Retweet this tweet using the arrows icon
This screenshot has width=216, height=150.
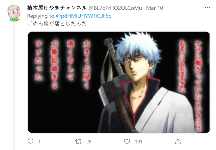79,142
